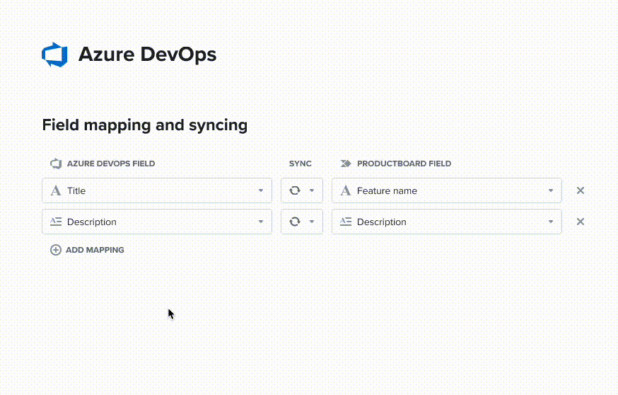The height and width of the screenshot is (395, 618).
Task: Open the sync direction dropdown for Title row
Action: point(302,190)
